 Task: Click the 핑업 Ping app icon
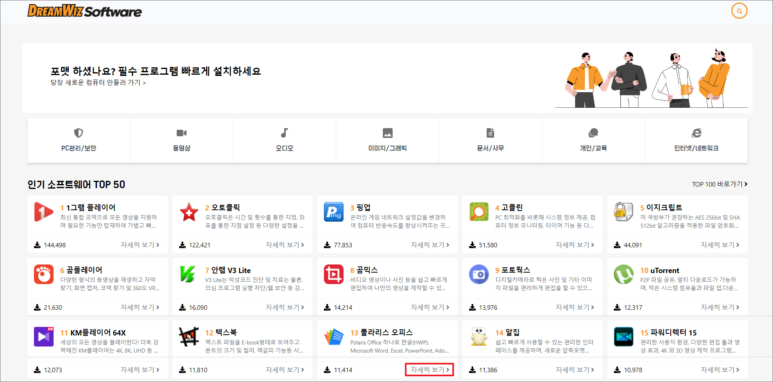coord(334,212)
